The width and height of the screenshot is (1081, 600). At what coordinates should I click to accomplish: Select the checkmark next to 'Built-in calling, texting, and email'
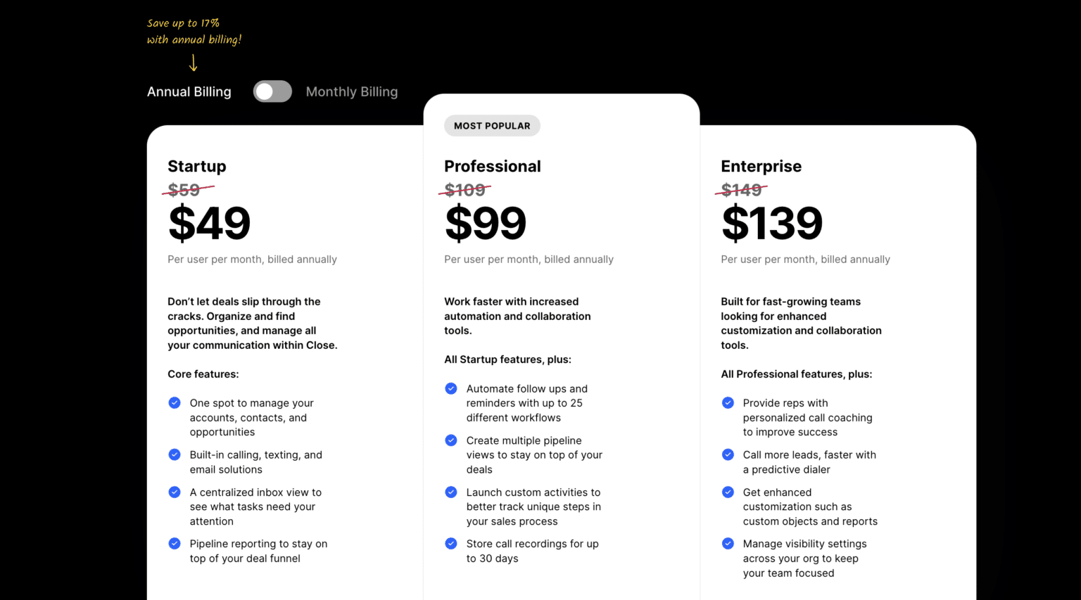pyautogui.click(x=175, y=454)
